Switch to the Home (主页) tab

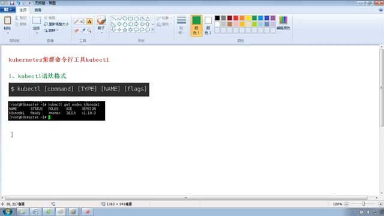pyautogui.click(x=23, y=10)
